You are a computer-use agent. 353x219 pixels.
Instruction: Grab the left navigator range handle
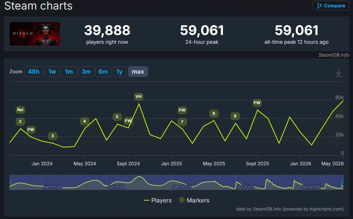pyautogui.click(x=10, y=182)
